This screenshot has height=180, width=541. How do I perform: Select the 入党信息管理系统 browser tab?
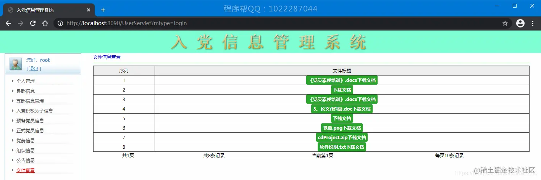(x=49, y=10)
